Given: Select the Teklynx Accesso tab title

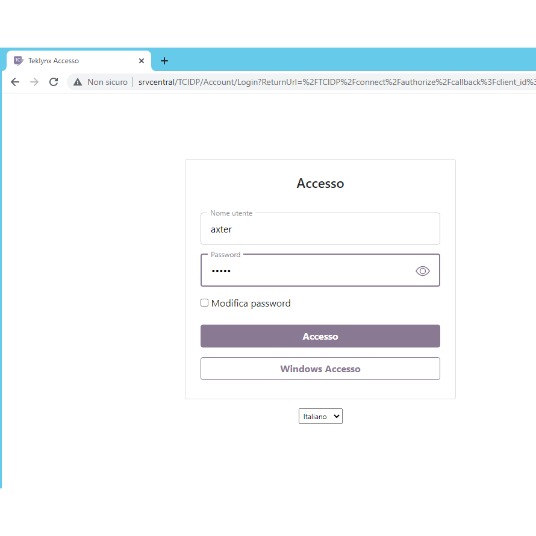Looking at the screenshot, I should click(54, 61).
